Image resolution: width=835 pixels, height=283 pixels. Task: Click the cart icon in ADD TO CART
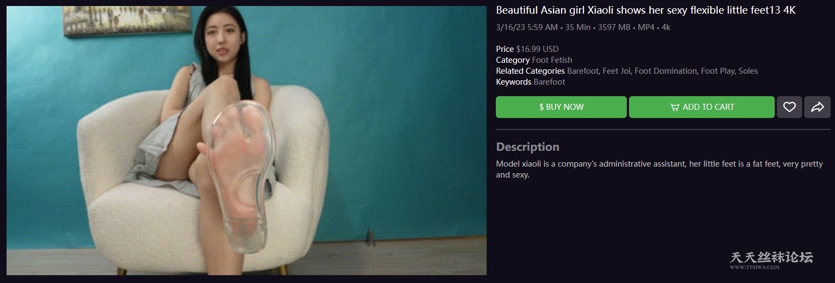click(x=674, y=107)
